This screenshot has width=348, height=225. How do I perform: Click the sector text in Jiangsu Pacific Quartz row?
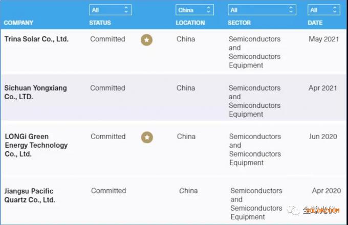[256, 204]
